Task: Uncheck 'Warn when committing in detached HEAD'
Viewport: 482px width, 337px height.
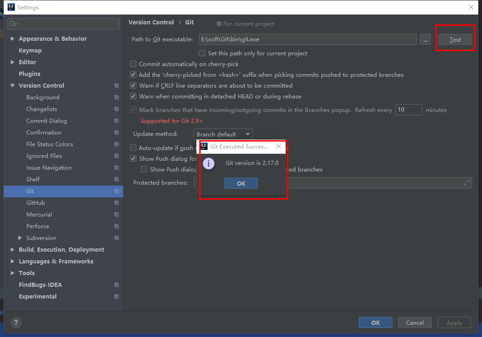Action: tap(133, 96)
